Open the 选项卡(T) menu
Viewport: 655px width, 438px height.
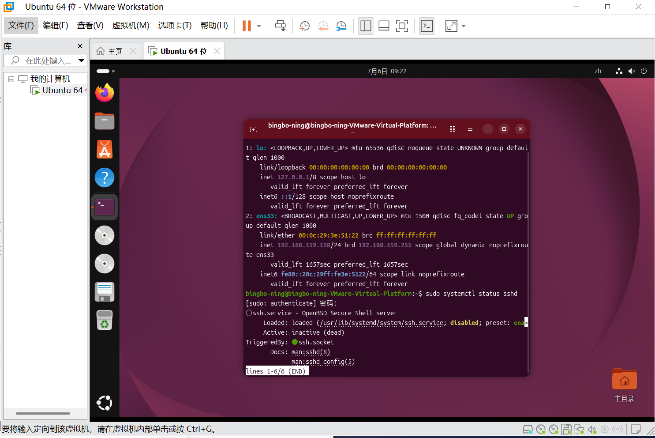coord(175,26)
